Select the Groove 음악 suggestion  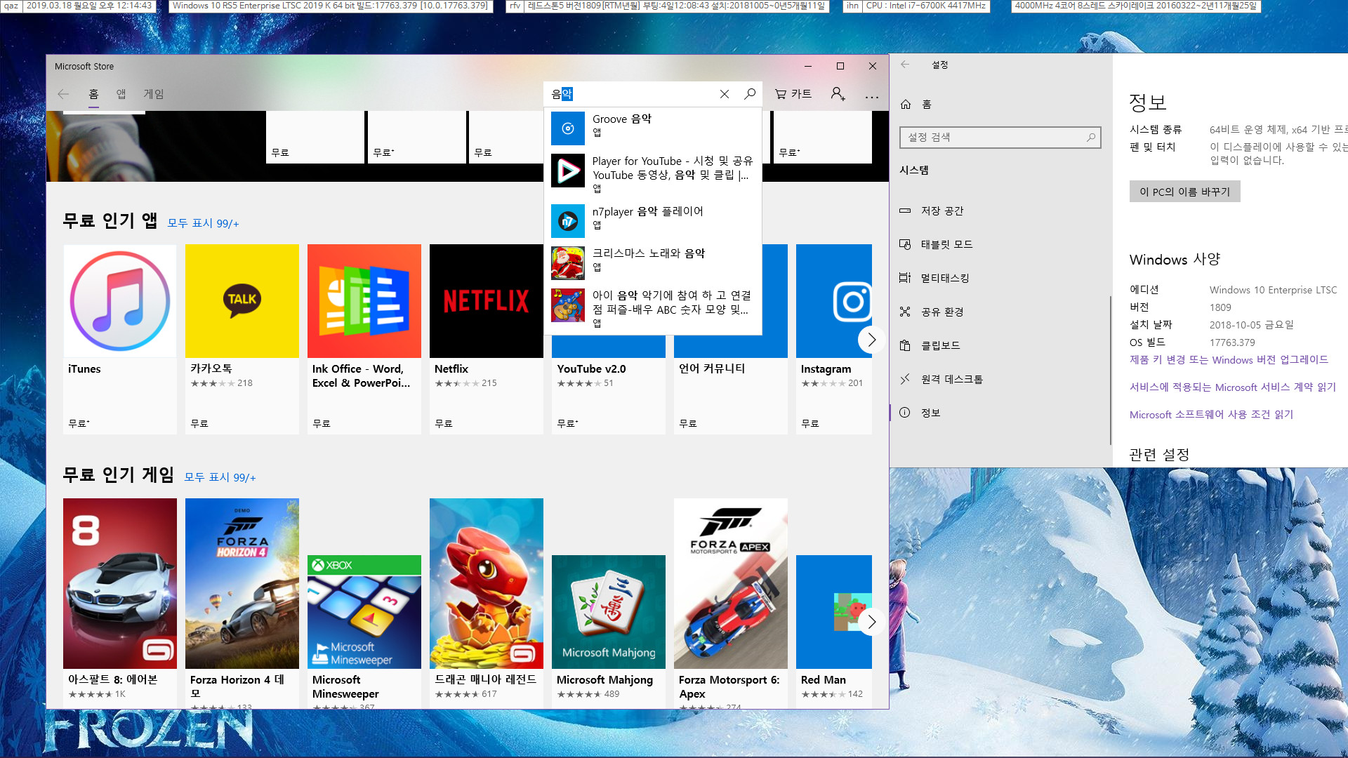[653, 129]
